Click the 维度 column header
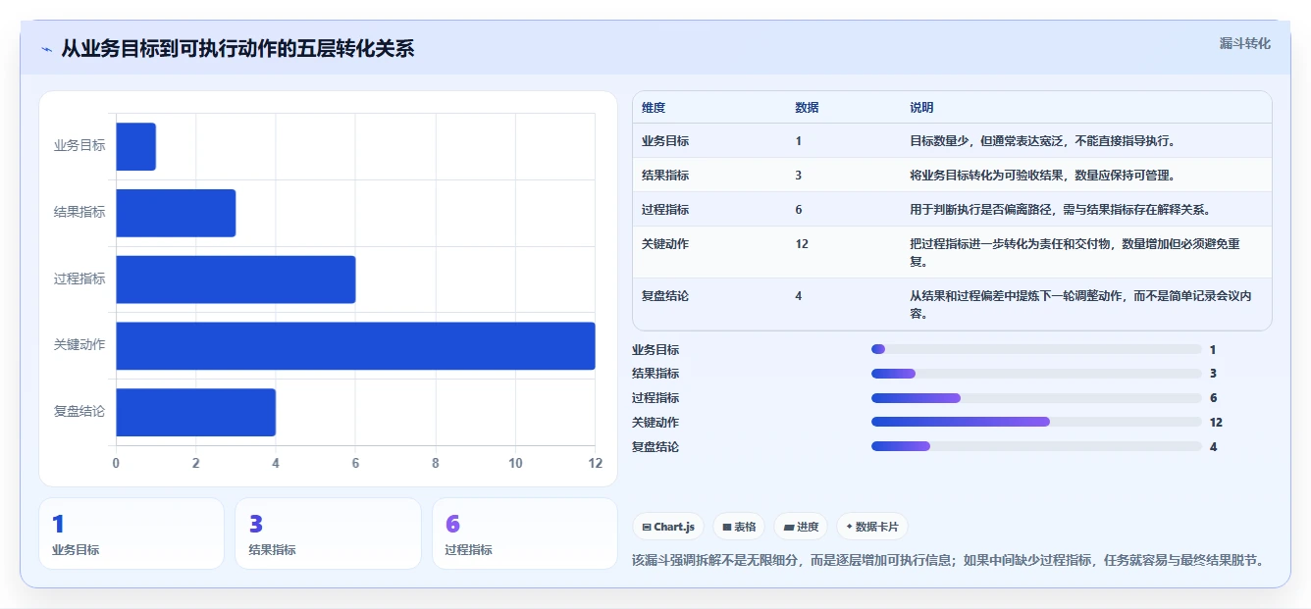 [654, 108]
